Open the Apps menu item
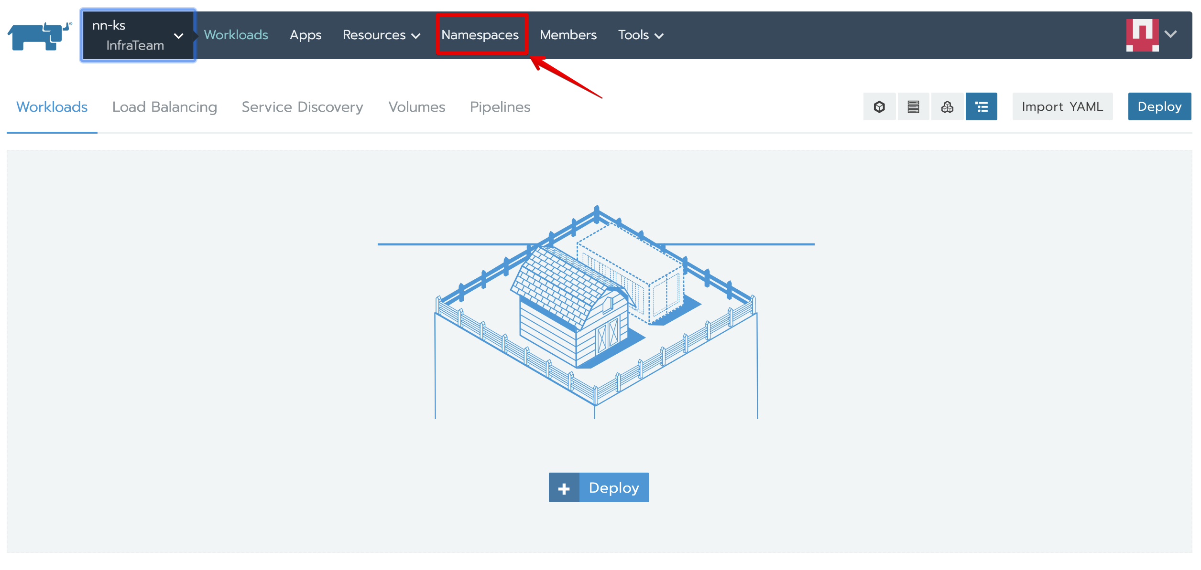This screenshot has width=1201, height=570. (x=305, y=35)
